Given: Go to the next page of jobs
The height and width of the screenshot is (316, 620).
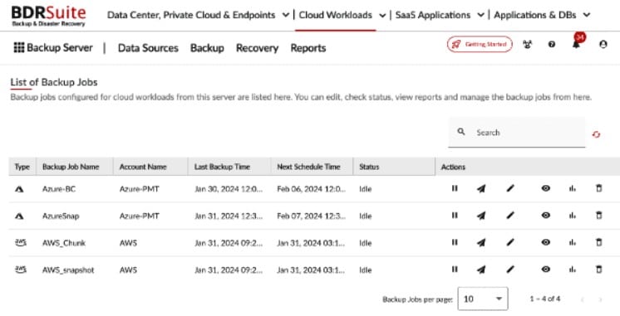Looking at the screenshot, I should point(600,299).
